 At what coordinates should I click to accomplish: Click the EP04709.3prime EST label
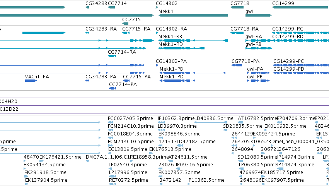(x=296, y=118)
